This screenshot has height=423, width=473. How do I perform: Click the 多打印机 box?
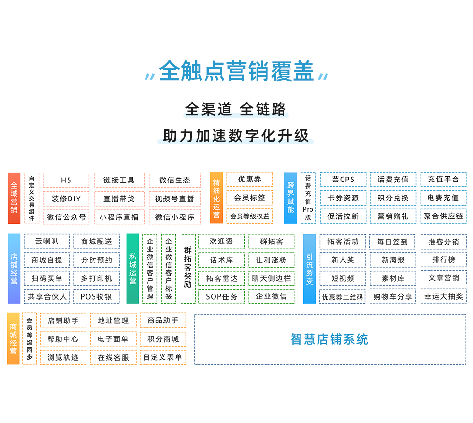96,278
